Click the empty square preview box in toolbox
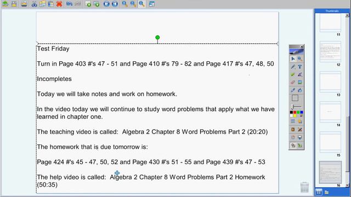Viewport: 351px width, 197px height. pos(295,98)
